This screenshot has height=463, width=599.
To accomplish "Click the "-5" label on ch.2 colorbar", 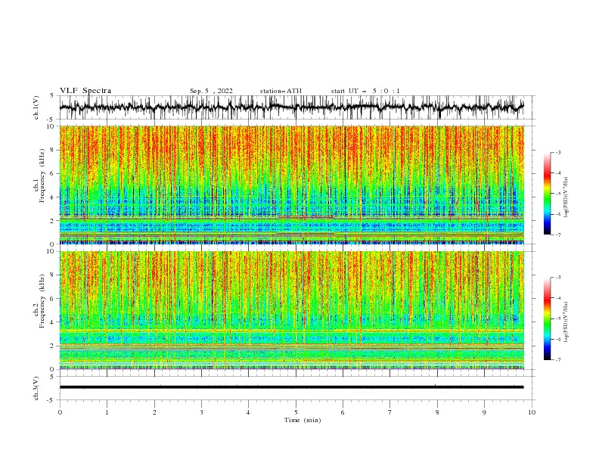I will [x=557, y=319].
